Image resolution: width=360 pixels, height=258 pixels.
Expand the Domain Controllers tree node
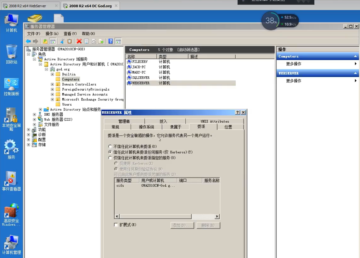pyautogui.click(x=52, y=84)
